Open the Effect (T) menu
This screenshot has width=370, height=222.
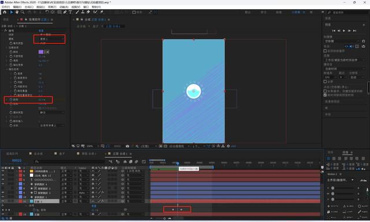coord(52,7)
